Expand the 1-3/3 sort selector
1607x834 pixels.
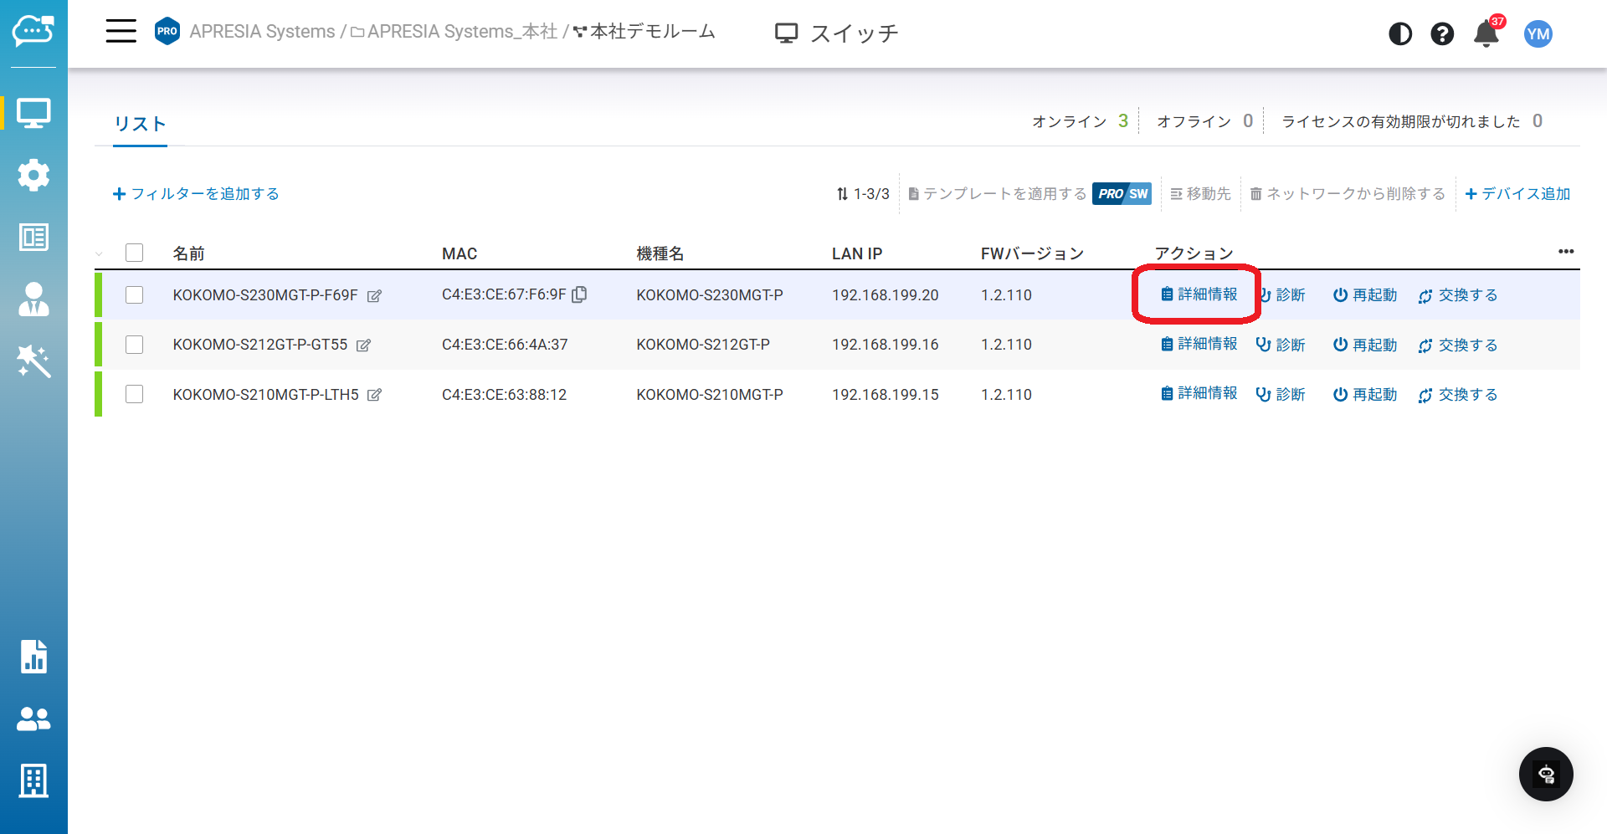863,194
